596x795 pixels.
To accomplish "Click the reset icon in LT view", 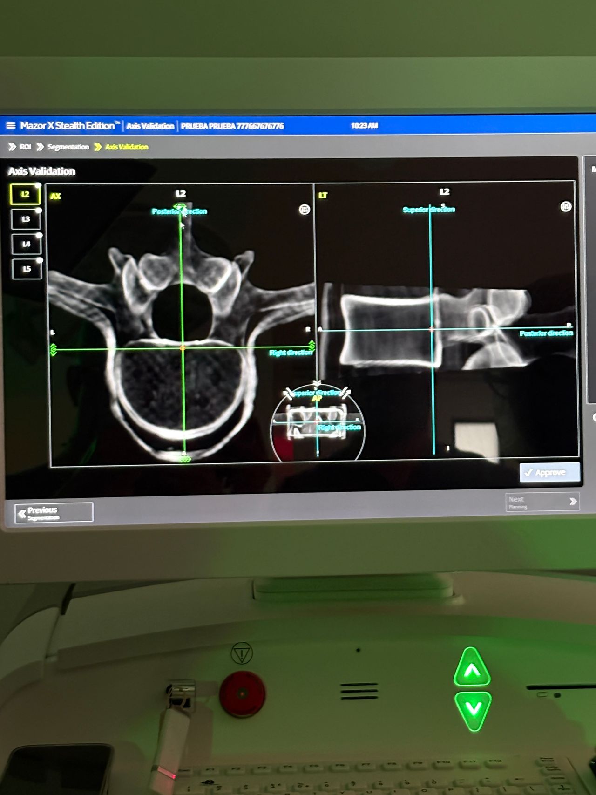I will [x=566, y=206].
